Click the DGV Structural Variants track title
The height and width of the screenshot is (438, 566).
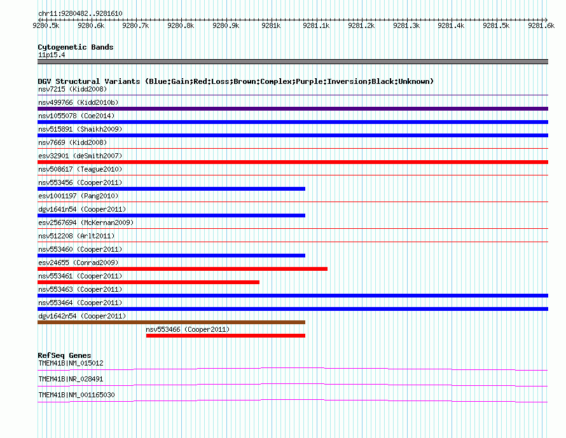click(236, 81)
